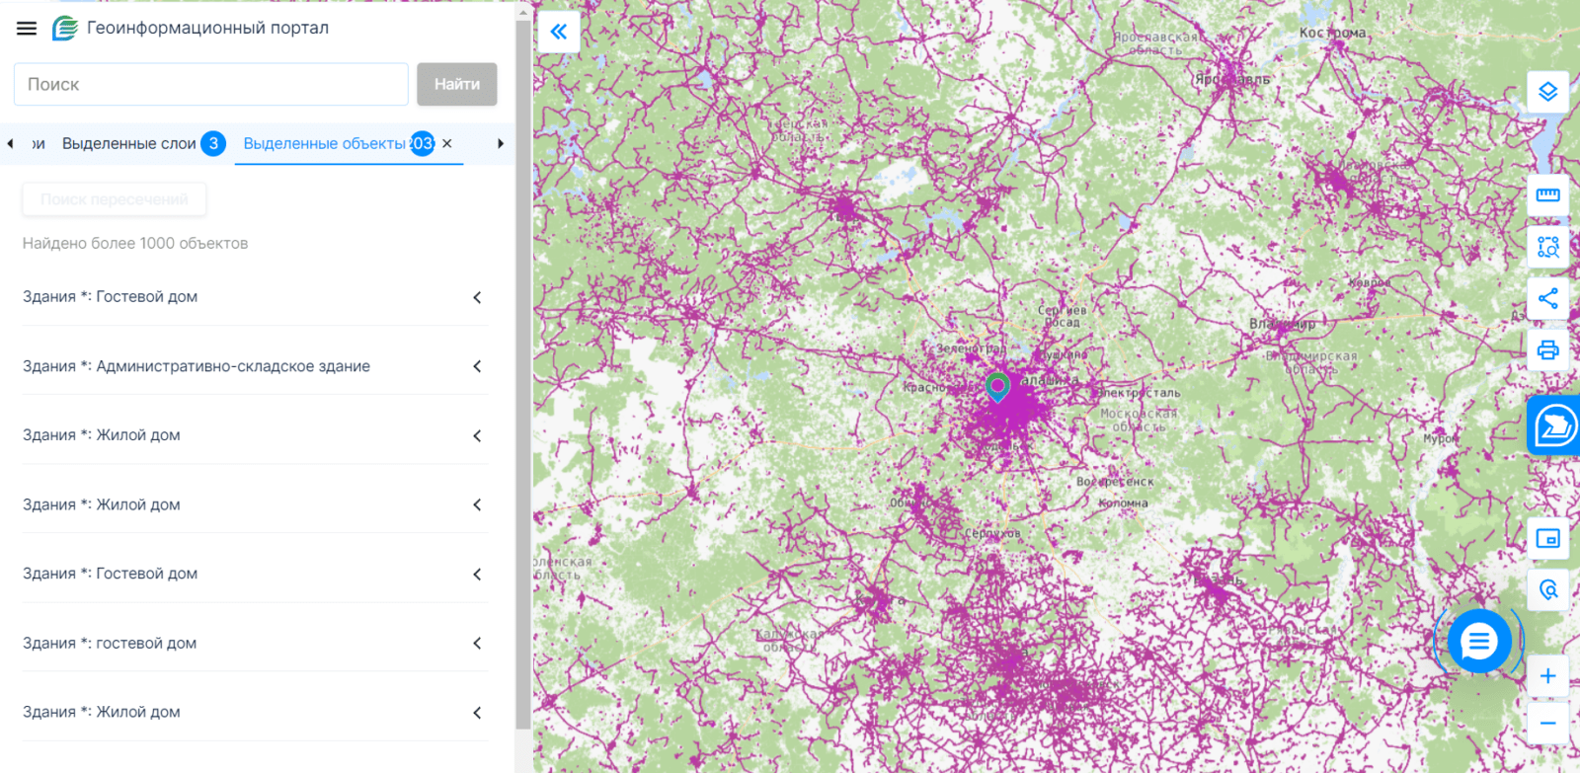The height and width of the screenshot is (773, 1580).
Task: Click the Электросталь label on map
Action: click(1139, 393)
